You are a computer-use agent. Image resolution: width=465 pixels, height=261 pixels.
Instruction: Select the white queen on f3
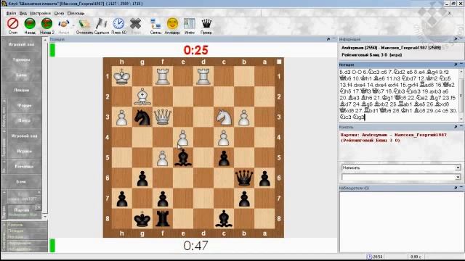click(x=163, y=117)
